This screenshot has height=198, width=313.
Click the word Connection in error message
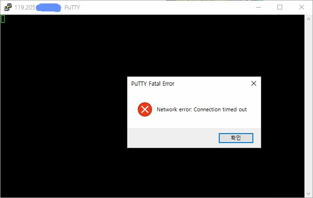coord(207,109)
